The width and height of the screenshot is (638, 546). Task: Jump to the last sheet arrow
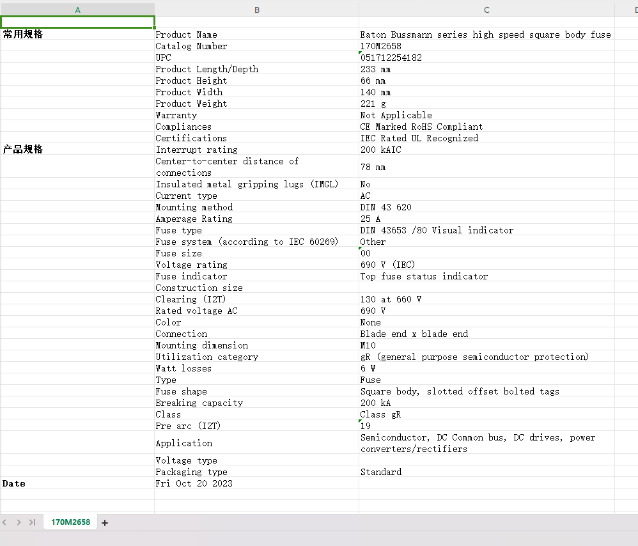pyautogui.click(x=32, y=522)
